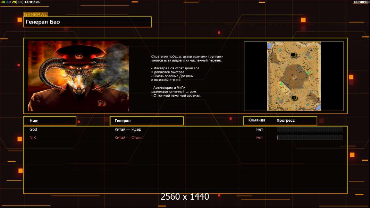Viewport: 370px width, 208px height.
Task: Click the blue water patch in minimap's top-left corner
Action: click(269, 46)
